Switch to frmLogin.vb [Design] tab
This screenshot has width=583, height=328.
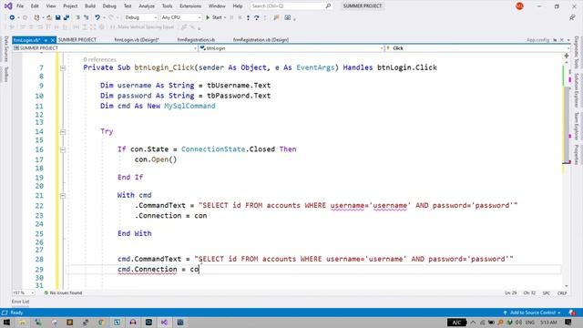point(137,40)
